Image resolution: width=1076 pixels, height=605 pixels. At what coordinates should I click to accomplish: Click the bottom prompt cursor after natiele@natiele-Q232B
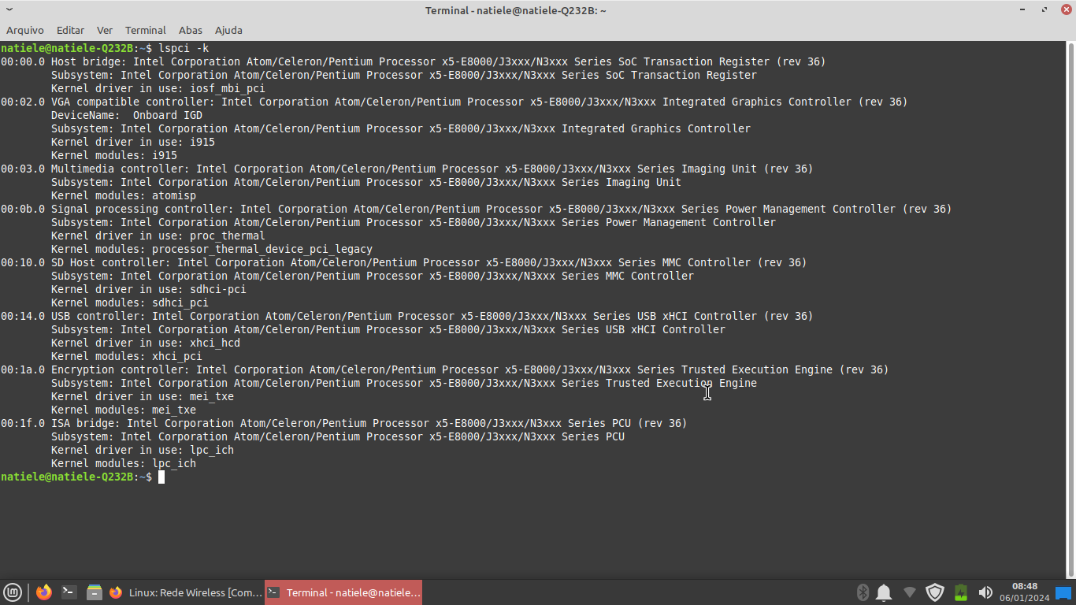point(161,477)
